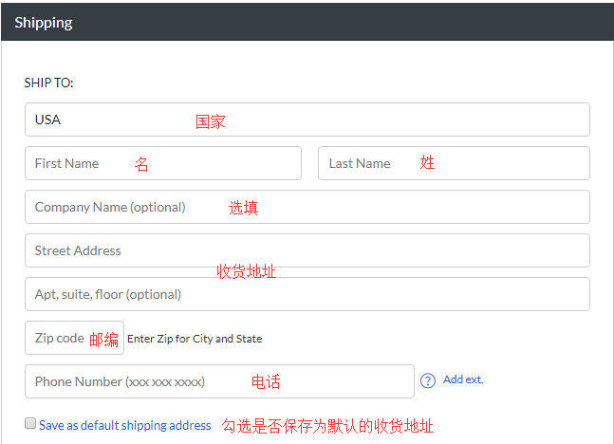Click the 'Save as default shipping address' label
The width and height of the screenshot is (614, 444).
coord(124,425)
